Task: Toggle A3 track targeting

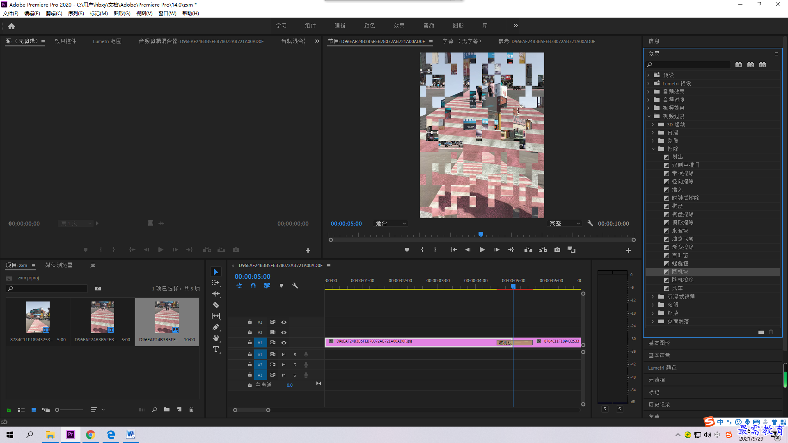Action: 260,375
